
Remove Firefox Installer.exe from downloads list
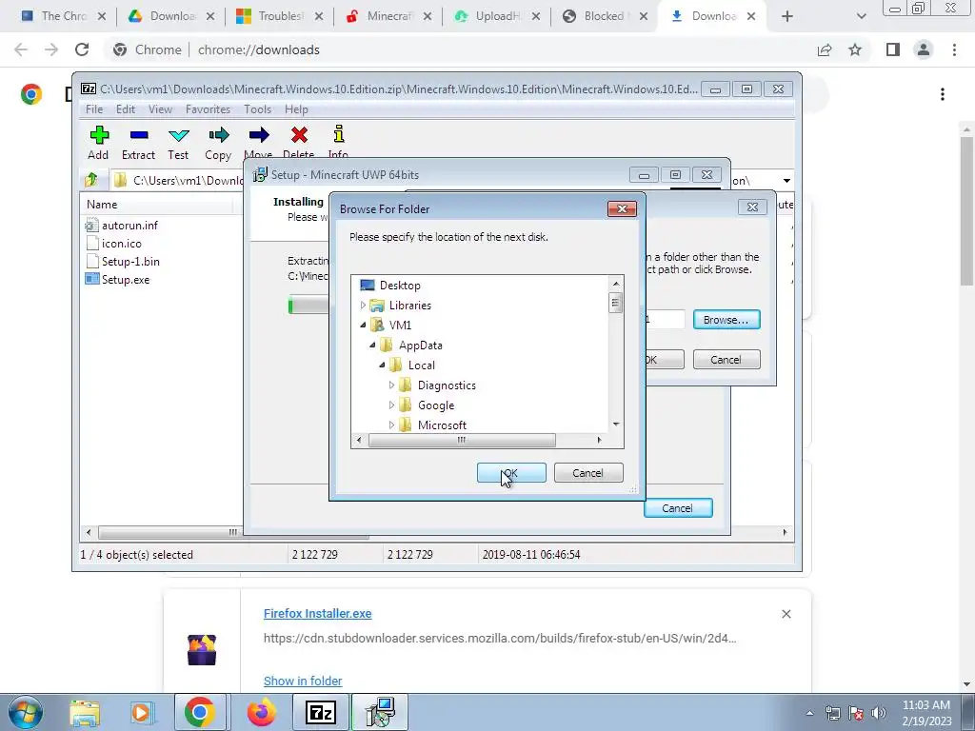pyautogui.click(x=786, y=614)
